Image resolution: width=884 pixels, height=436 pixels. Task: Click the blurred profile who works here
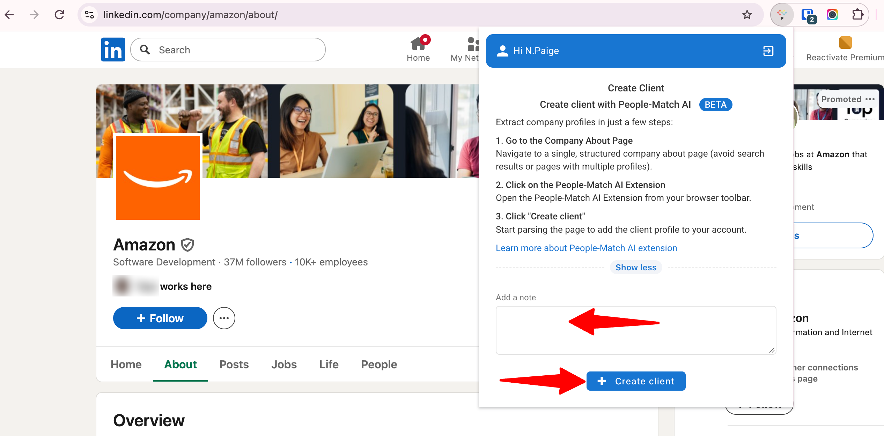pyautogui.click(x=135, y=286)
